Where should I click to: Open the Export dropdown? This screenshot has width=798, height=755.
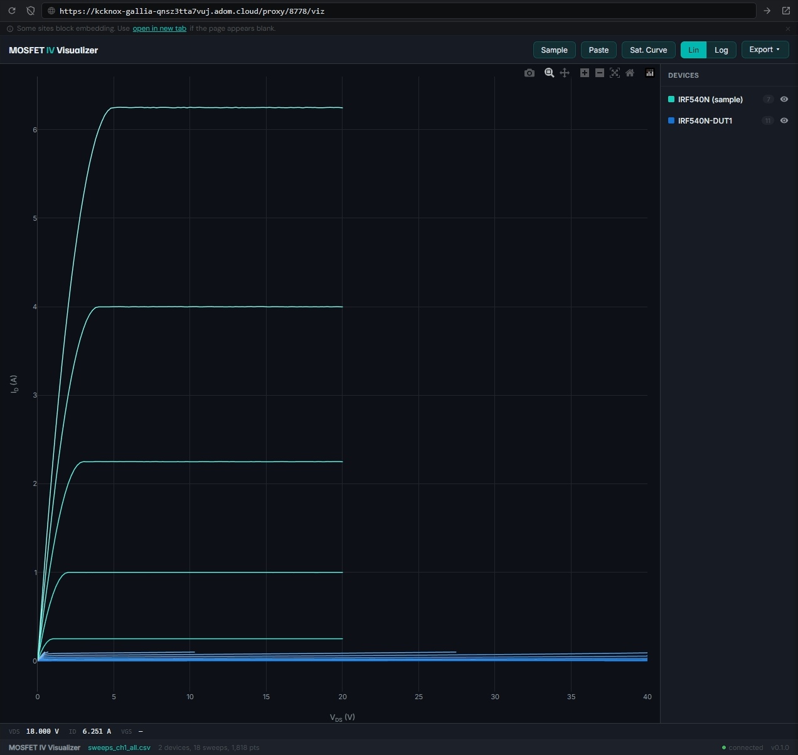[x=765, y=50]
